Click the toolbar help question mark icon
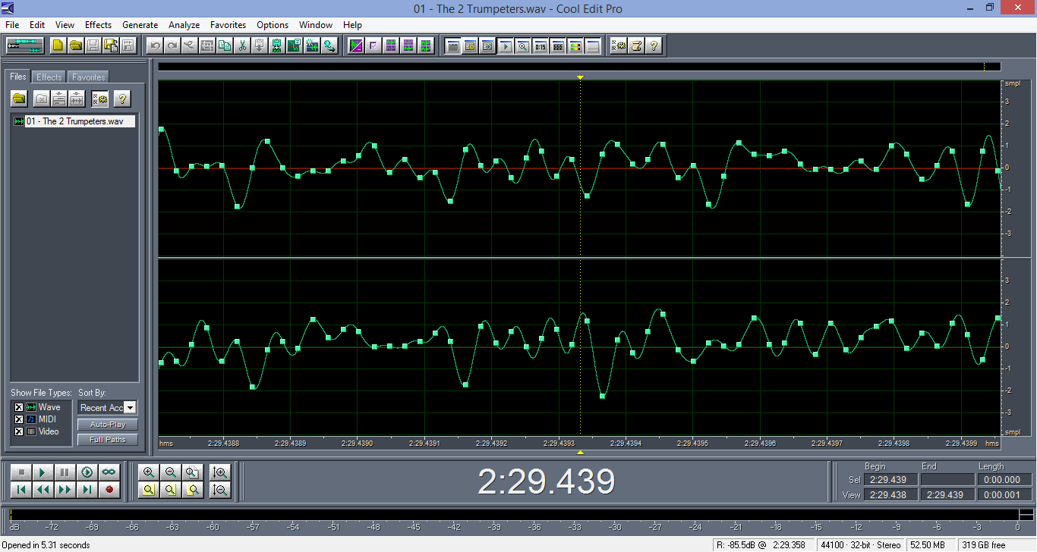 pyautogui.click(x=654, y=45)
